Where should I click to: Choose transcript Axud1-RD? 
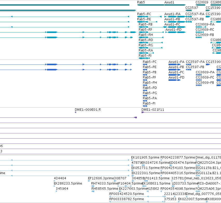pos(173,30)
